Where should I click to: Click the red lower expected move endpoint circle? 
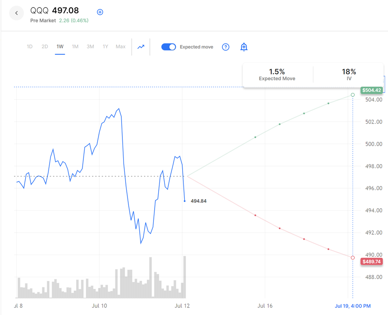point(353,258)
